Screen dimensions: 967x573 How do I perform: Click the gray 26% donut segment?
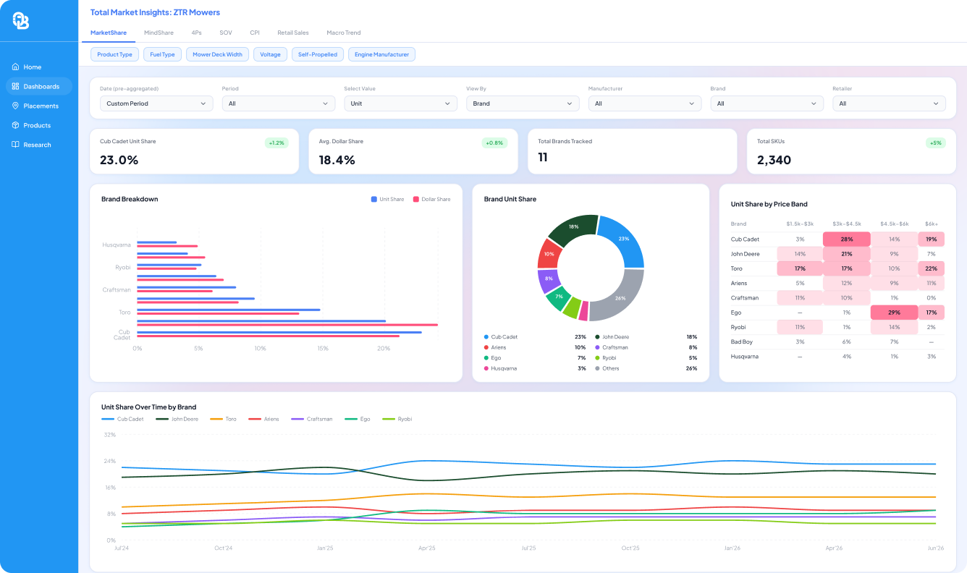[x=621, y=297]
